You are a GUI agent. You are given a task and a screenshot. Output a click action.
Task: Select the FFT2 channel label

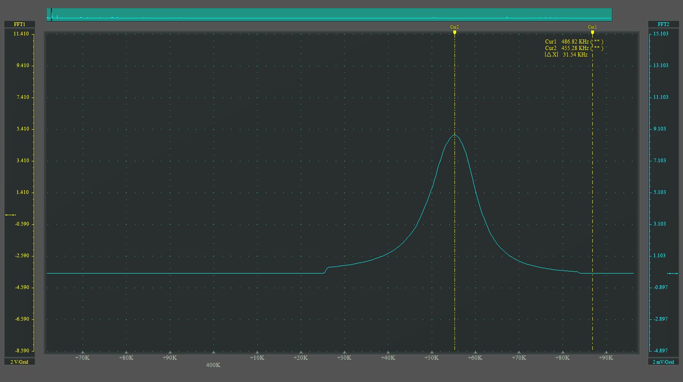click(663, 24)
